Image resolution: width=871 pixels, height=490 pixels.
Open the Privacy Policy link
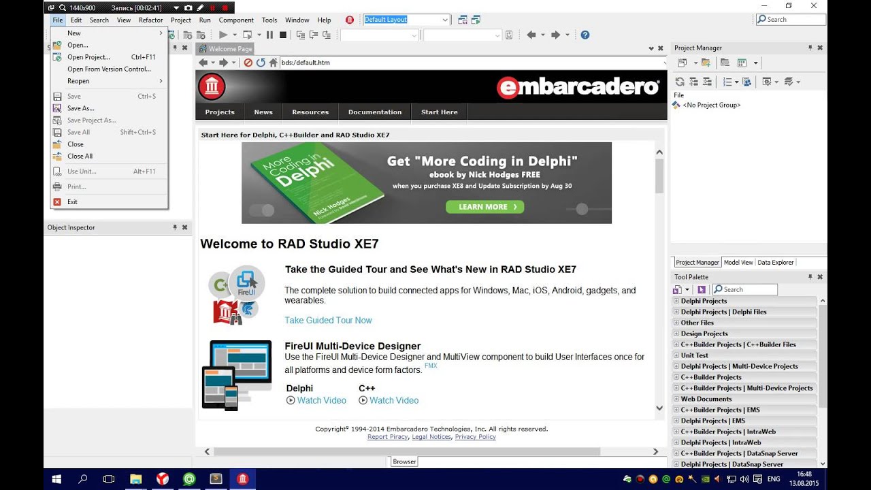click(475, 437)
